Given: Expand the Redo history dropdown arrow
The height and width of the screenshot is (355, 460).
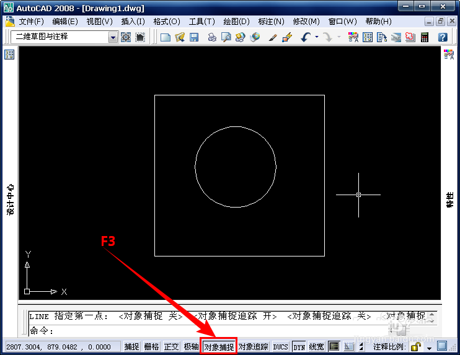Looking at the screenshot, I should [x=339, y=37].
